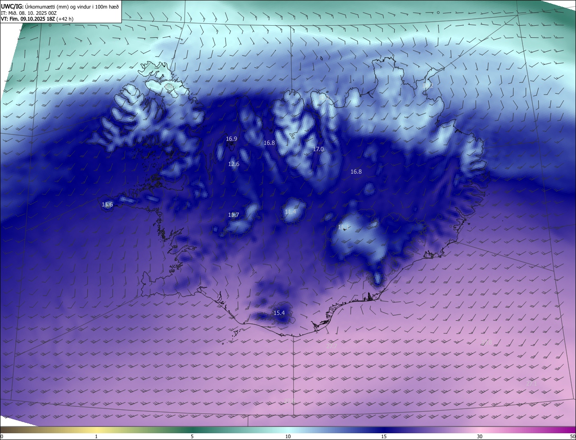Click the faint map value 27.7
The width and height of the screenshot is (576, 440).
coord(331,346)
